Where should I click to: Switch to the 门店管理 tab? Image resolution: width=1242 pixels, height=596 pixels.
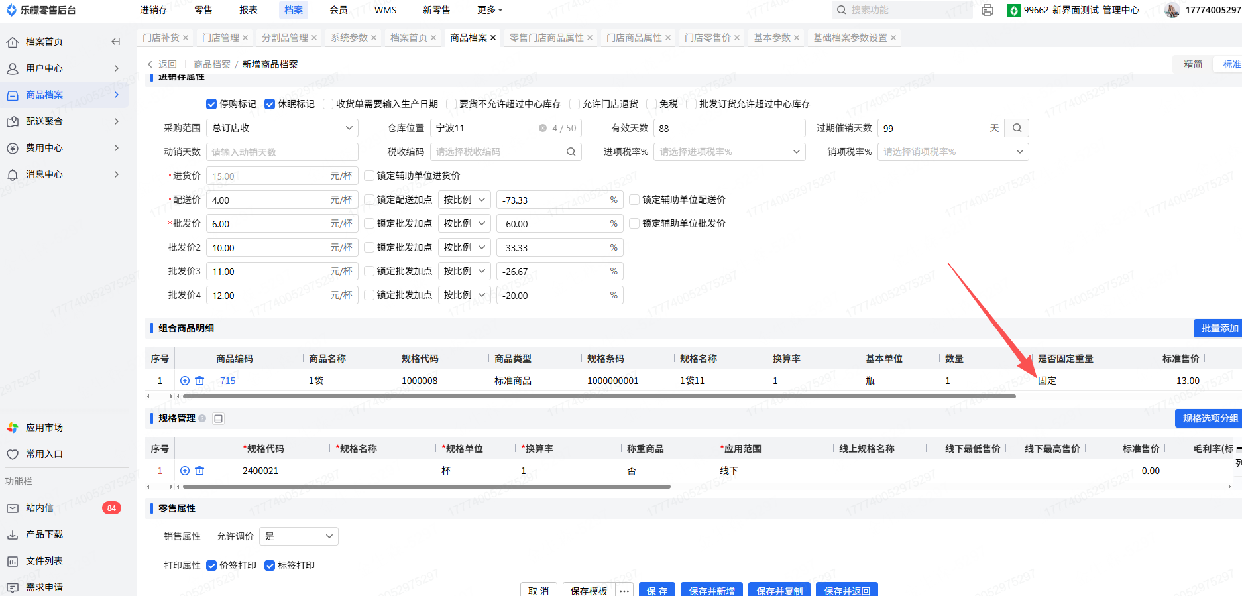click(221, 38)
